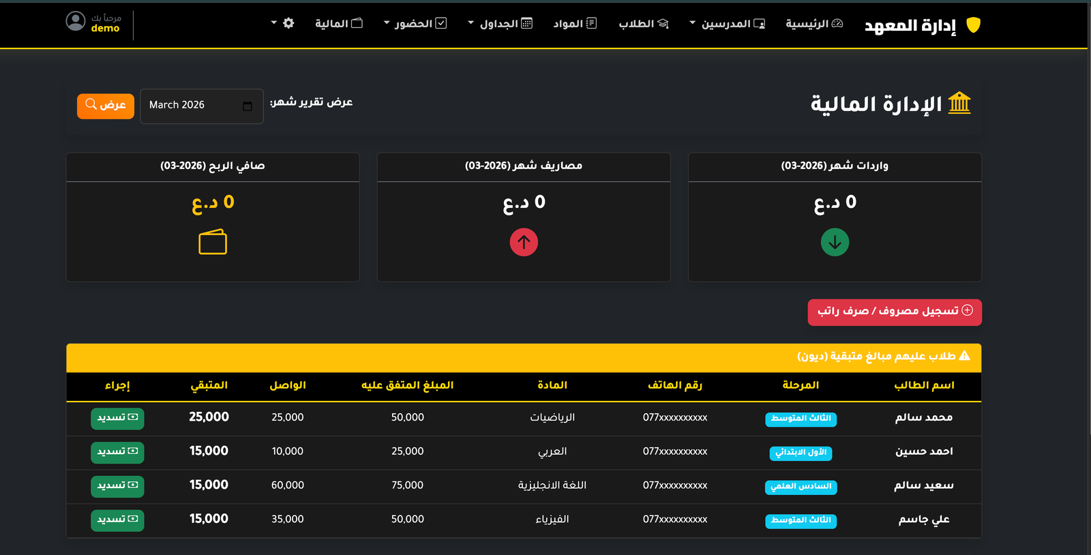The height and width of the screenshot is (555, 1091).
Task: Go to الرئيسية home page
Action: pos(814,24)
